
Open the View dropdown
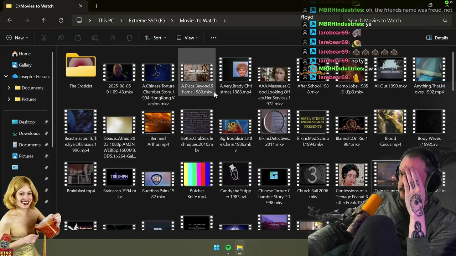(188, 38)
